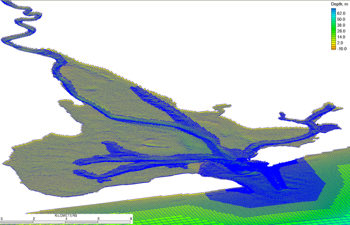Select the 38.0 depth legend label
Image resolution: width=350 pixels, height=225 pixels.
341,25
